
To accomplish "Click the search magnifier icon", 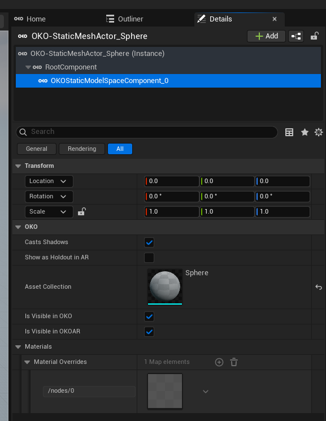I will (x=23, y=132).
